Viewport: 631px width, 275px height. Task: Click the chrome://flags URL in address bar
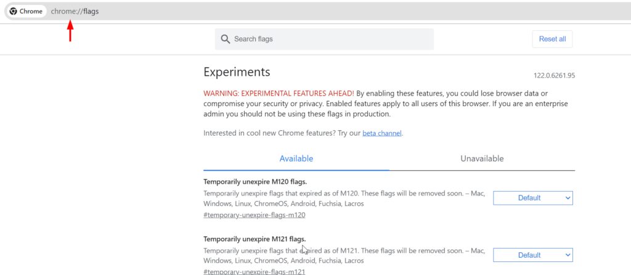click(75, 11)
